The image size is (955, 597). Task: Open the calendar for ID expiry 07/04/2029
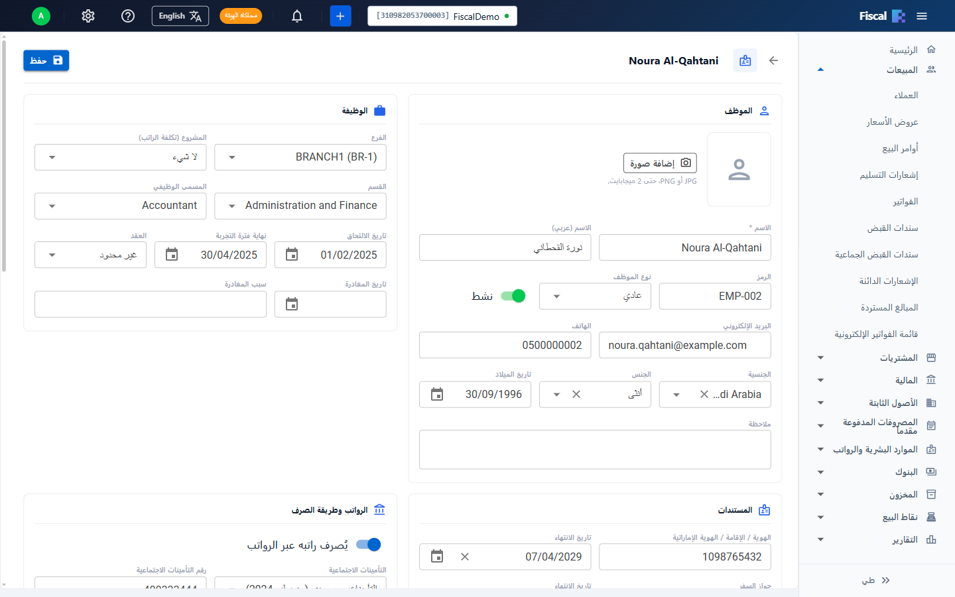[x=437, y=557]
